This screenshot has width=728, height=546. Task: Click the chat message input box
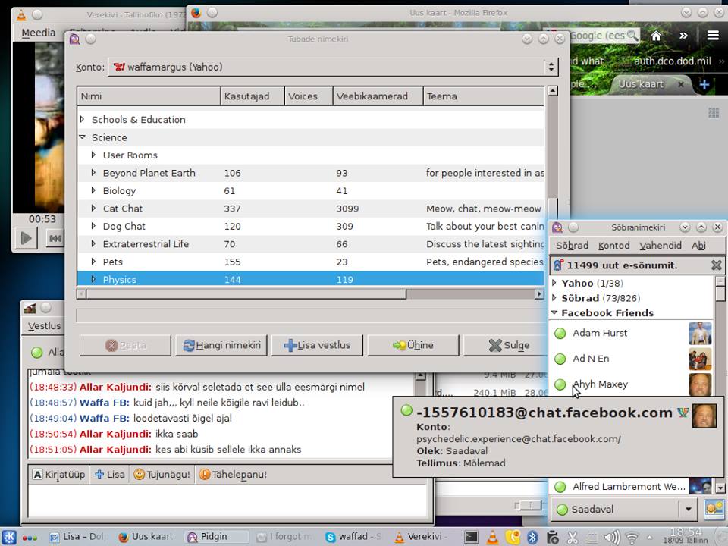[227, 500]
